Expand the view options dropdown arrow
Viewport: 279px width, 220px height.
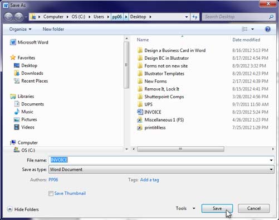(x=252, y=29)
